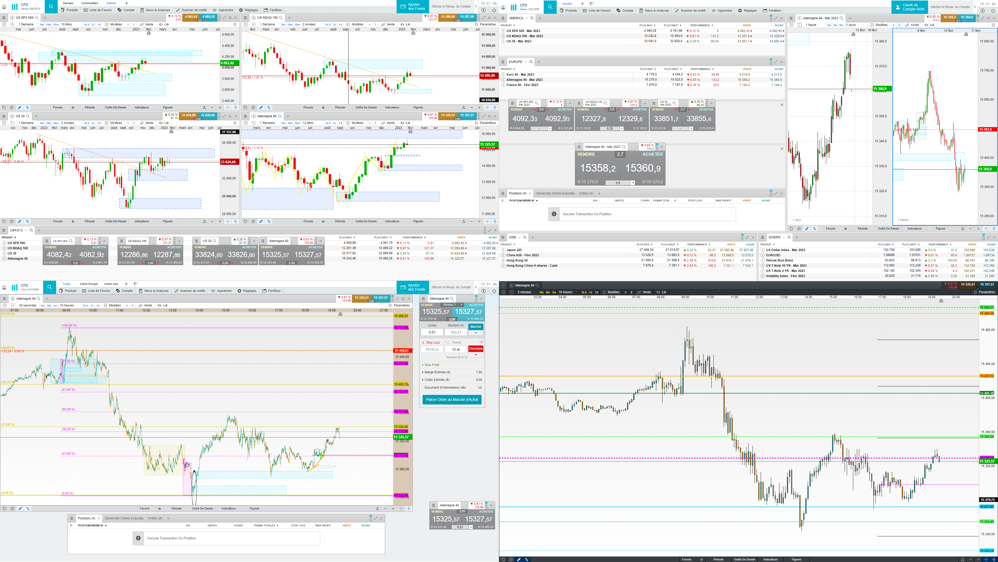Click the Unités input field showing 0,01

click(x=432, y=332)
